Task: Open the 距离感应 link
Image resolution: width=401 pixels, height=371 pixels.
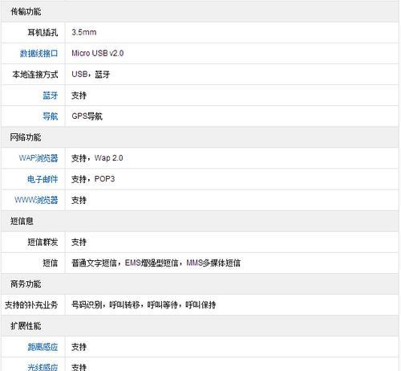Action: pos(43,347)
